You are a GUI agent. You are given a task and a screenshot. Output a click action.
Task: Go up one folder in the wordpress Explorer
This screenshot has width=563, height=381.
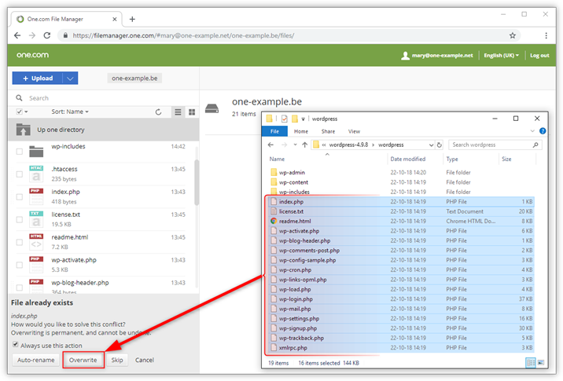pos(304,145)
